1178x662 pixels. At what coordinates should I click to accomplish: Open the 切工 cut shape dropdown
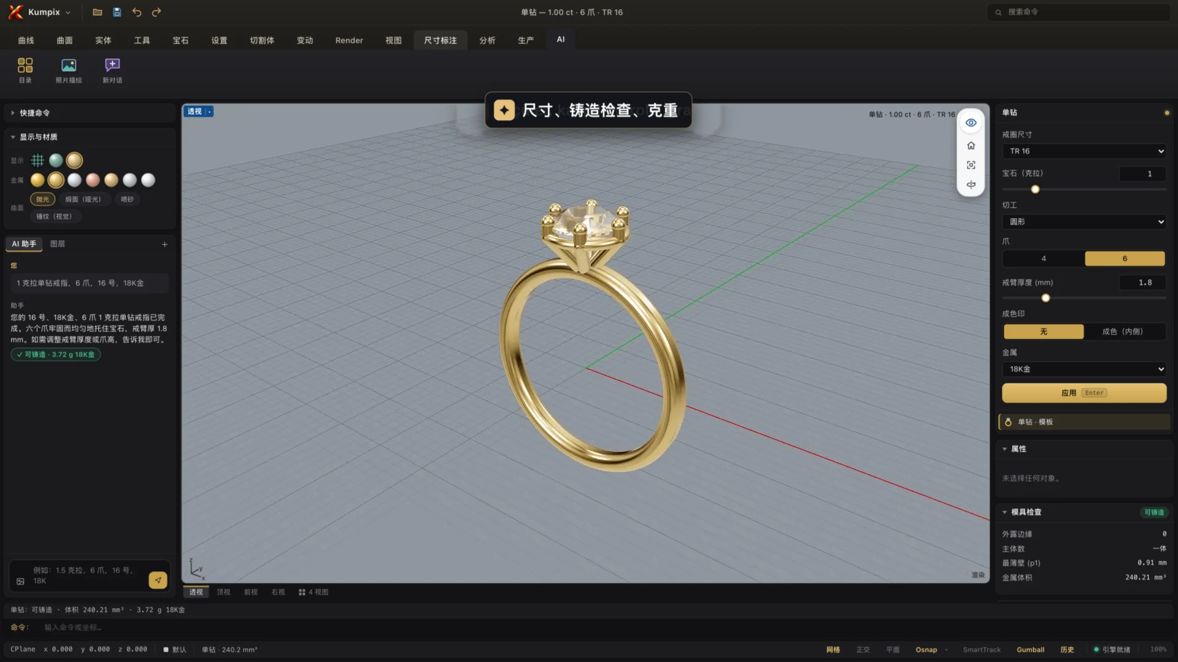1084,222
